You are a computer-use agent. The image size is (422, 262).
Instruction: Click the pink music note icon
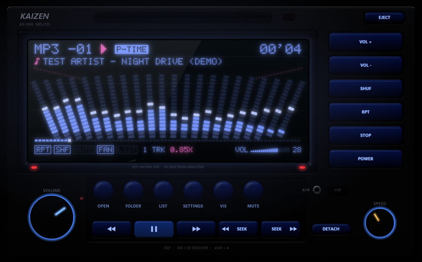pyautogui.click(x=37, y=61)
